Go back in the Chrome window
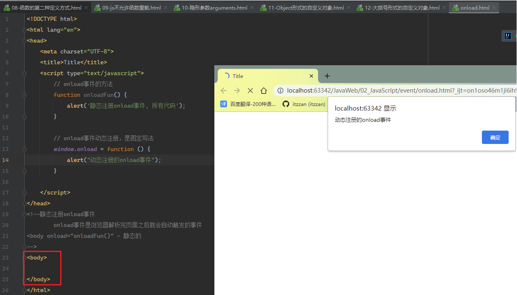This screenshot has height=295, width=517. pos(224,91)
